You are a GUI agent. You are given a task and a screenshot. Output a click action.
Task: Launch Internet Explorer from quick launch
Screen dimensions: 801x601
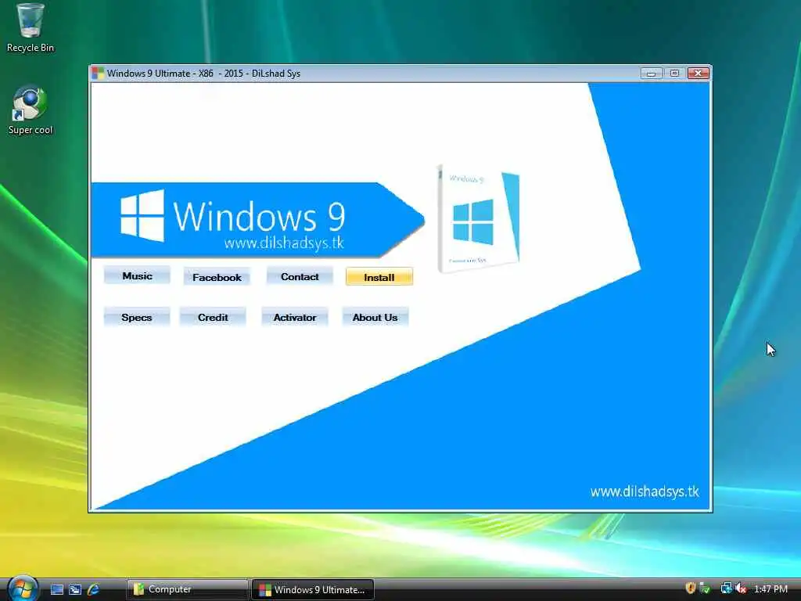[x=93, y=589]
